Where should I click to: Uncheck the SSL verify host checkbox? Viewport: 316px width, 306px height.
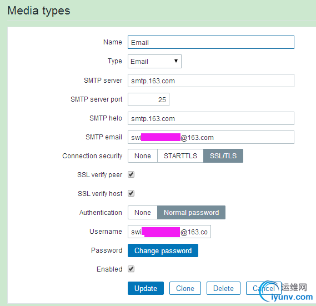[x=131, y=193]
